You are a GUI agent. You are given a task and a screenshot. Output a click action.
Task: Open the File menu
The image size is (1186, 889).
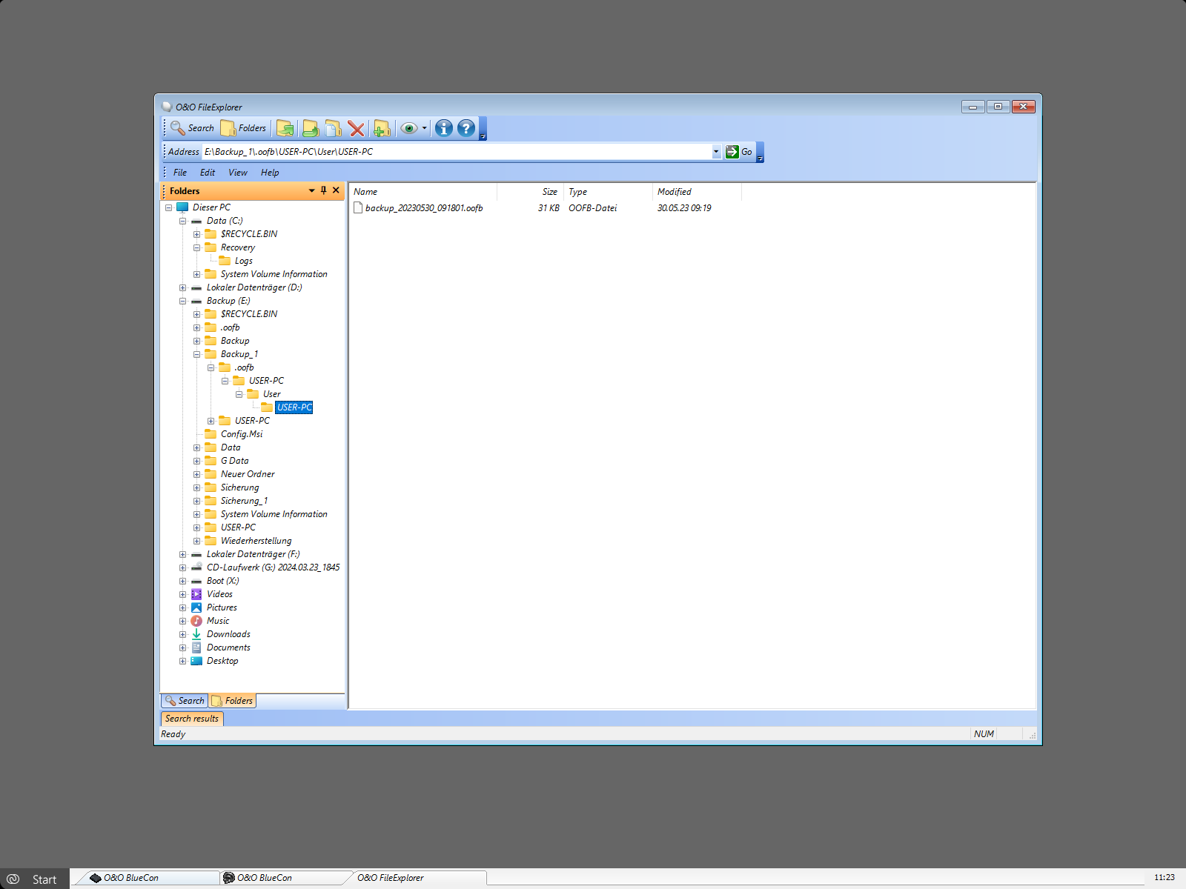[x=180, y=173]
